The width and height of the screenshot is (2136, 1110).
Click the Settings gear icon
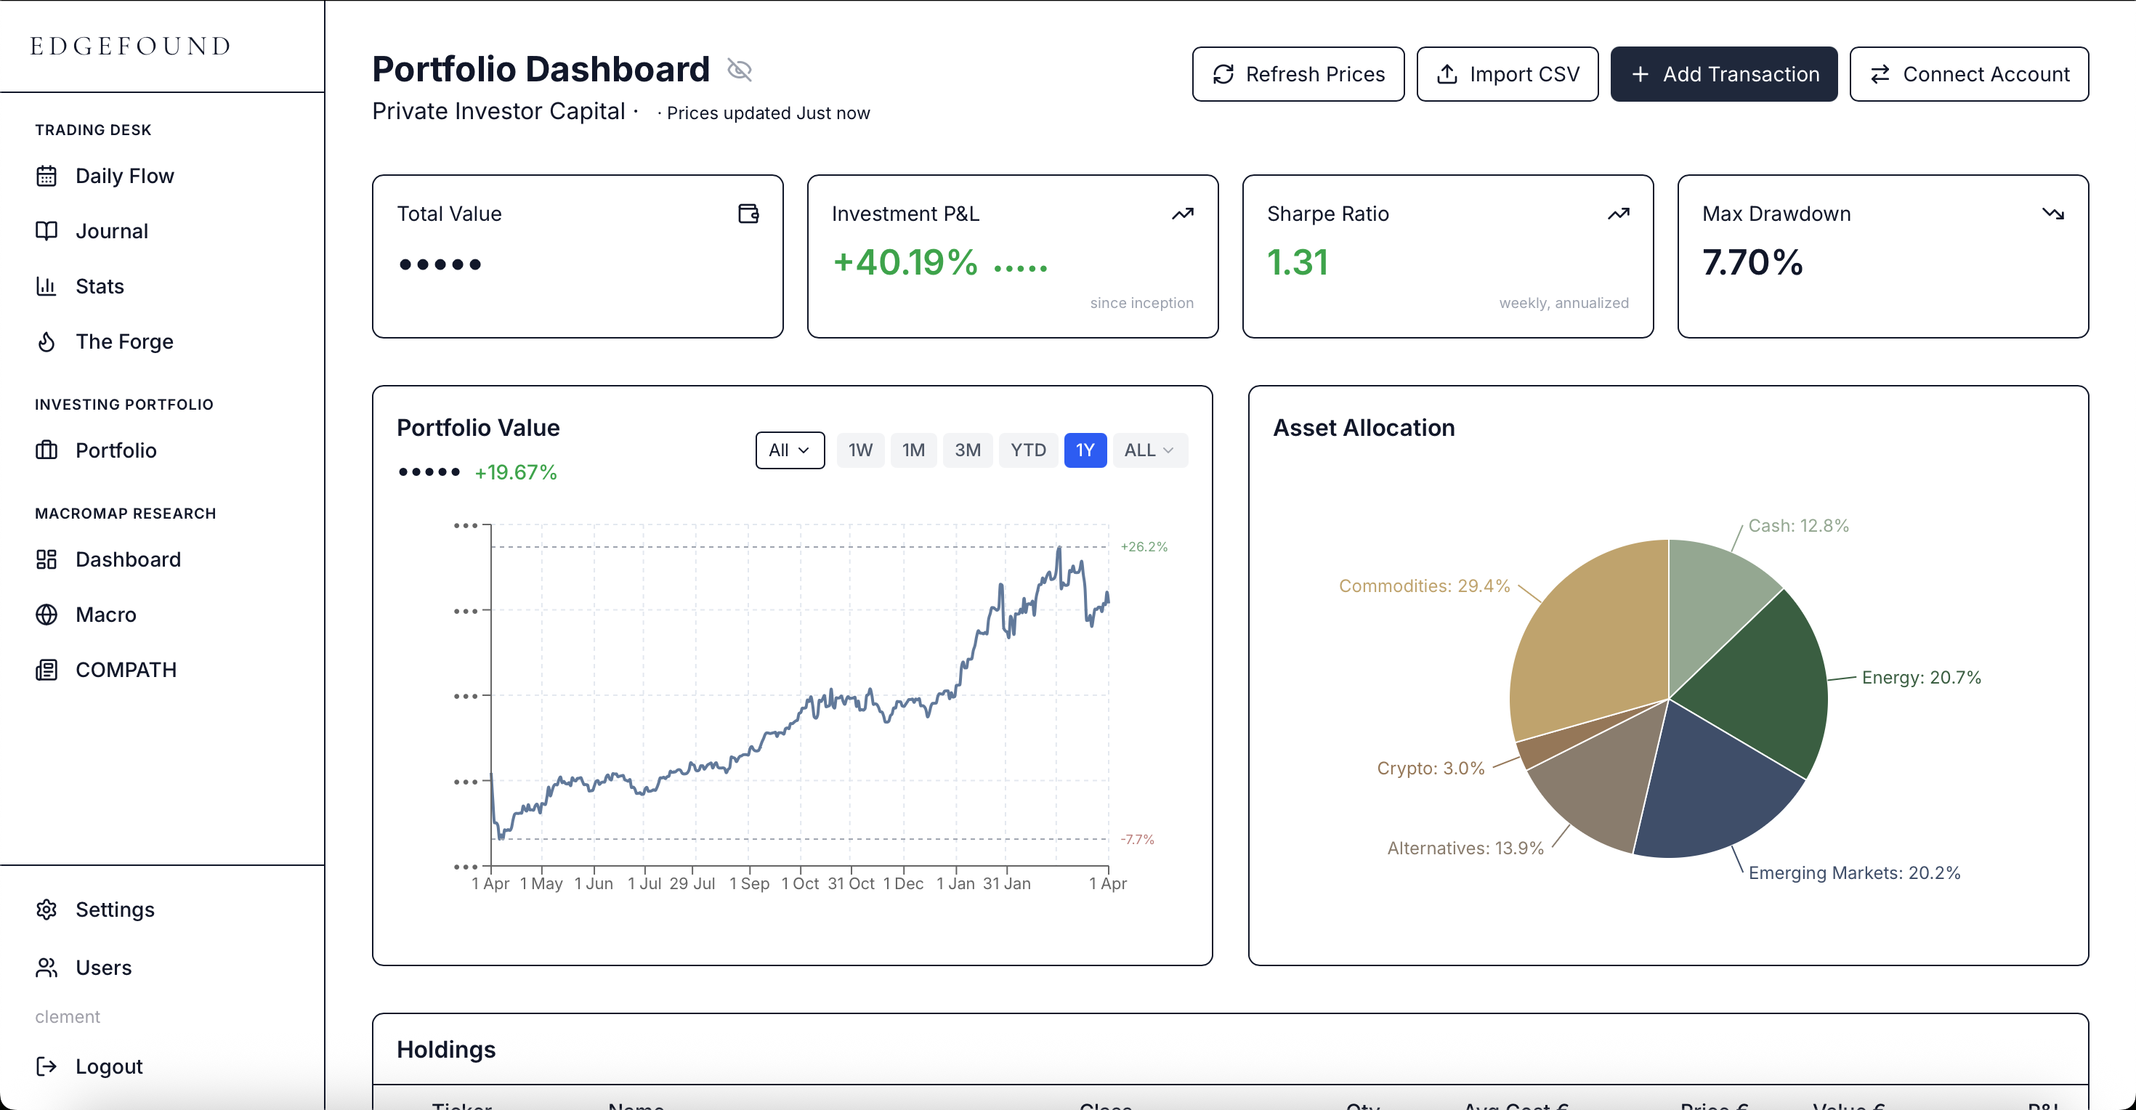46,910
